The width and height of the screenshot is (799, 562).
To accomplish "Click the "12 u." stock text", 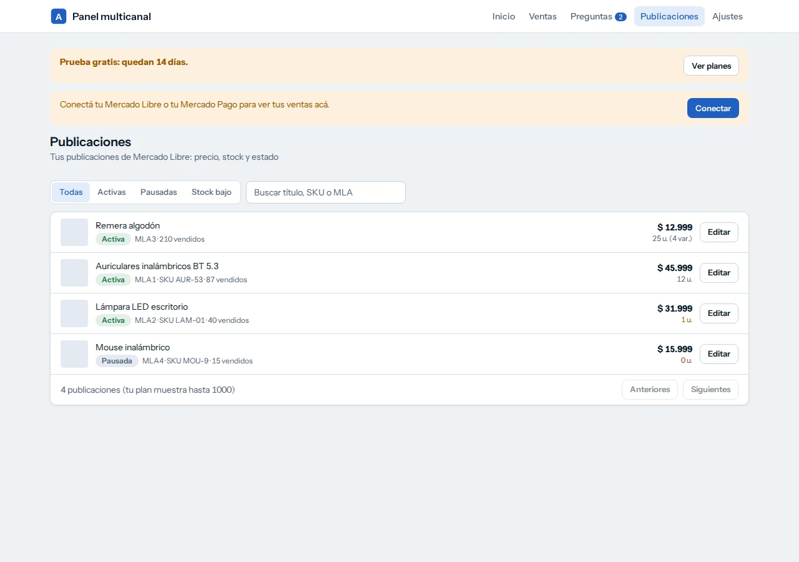I will 685,279.
